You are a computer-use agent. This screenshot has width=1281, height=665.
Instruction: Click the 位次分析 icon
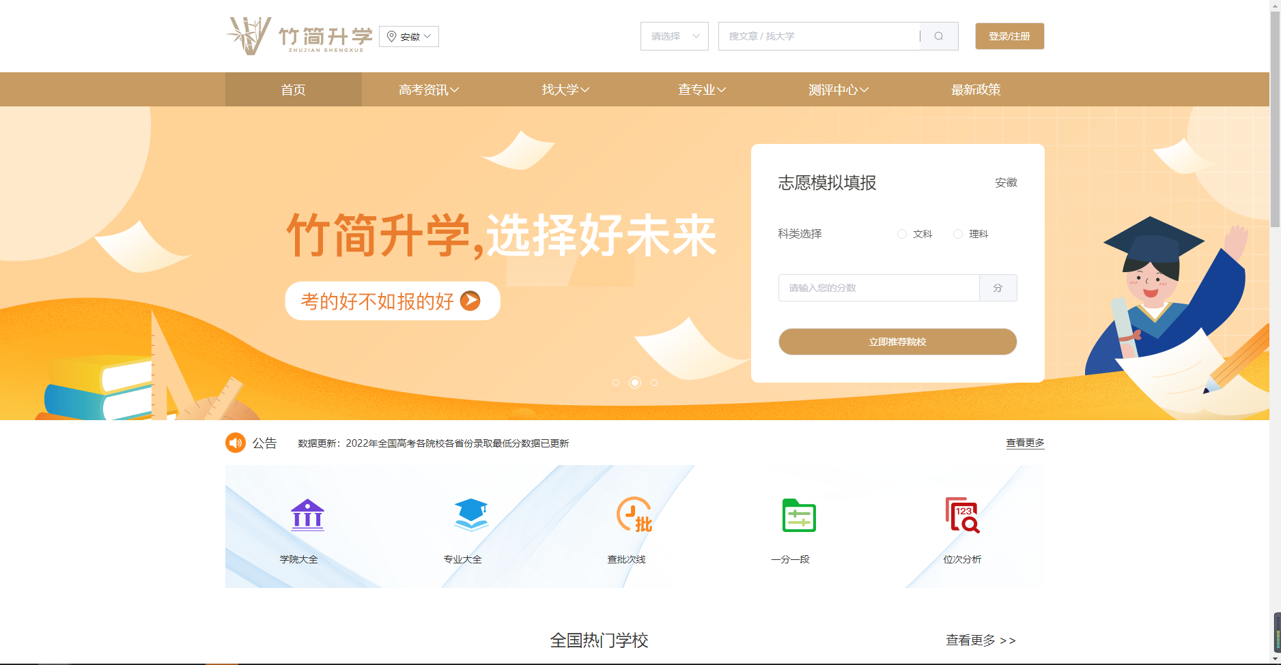(961, 516)
